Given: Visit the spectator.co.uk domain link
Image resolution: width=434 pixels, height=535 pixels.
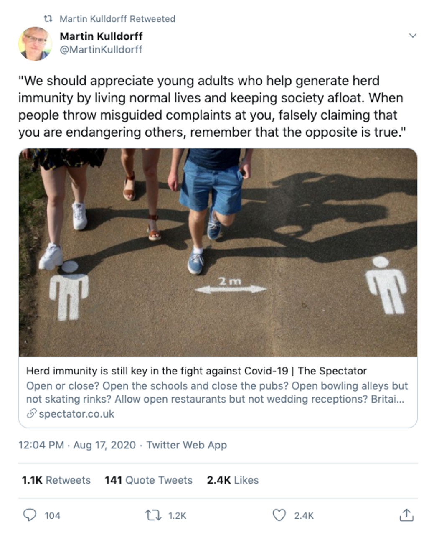Looking at the screenshot, I should [76, 414].
